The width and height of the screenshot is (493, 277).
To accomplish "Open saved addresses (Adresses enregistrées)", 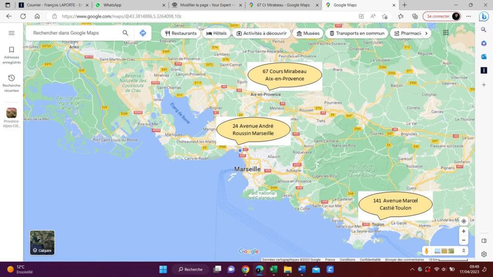I will click(x=12, y=56).
